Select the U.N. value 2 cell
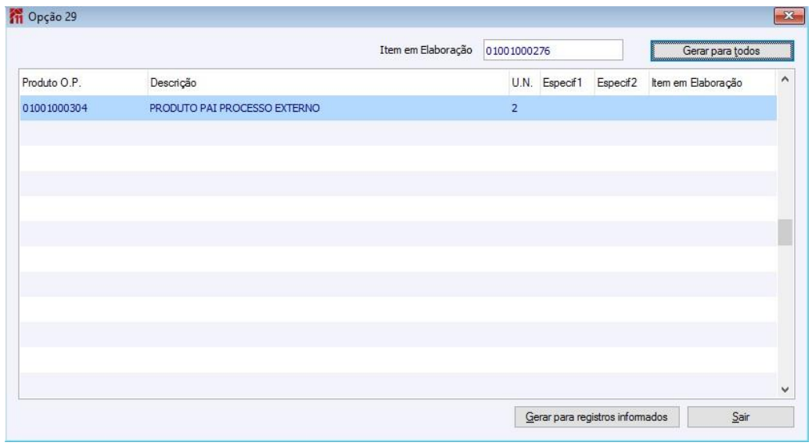The image size is (812, 446). tap(525, 108)
